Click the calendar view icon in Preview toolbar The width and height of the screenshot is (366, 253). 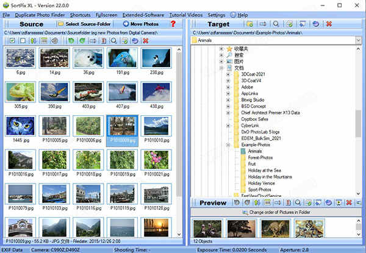click(267, 202)
